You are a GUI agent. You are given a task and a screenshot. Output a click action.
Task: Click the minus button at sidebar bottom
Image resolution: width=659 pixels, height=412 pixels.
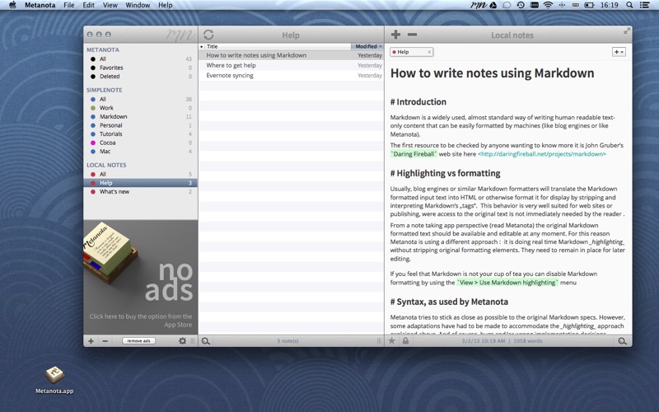point(105,341)
